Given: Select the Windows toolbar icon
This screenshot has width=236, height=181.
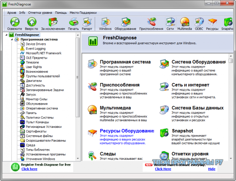Looking at the screenshot, I should (105, 22).
